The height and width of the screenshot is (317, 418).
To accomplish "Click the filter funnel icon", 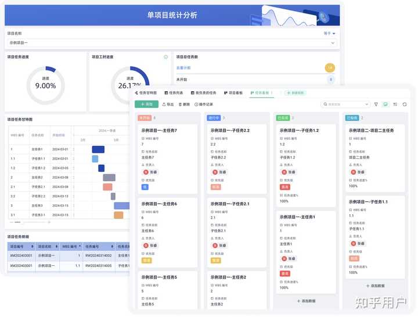I will click(376, 105).
